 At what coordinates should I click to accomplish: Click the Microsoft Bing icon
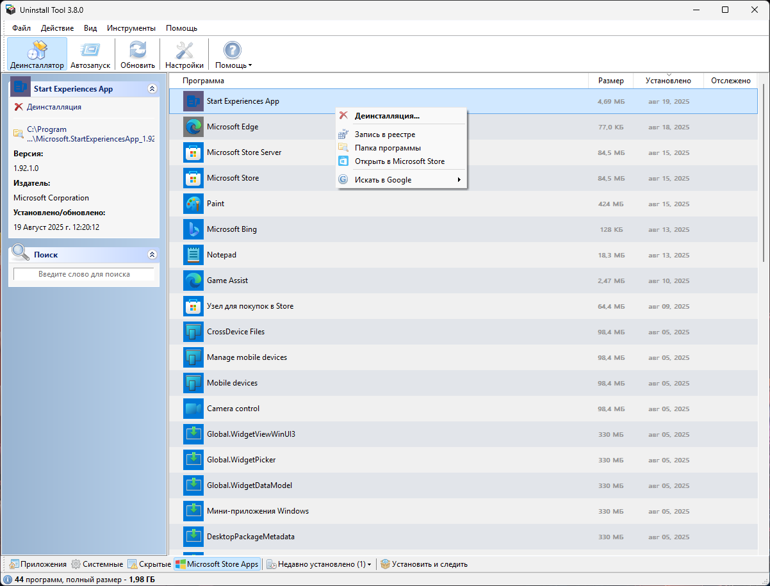tap(193, 229)
